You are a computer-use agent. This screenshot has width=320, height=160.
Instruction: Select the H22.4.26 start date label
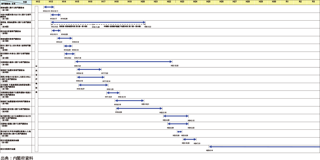tap(166, 120)
